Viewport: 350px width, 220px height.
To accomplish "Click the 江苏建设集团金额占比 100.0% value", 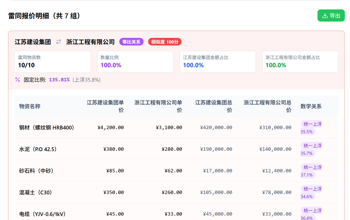I will point(193,65).
